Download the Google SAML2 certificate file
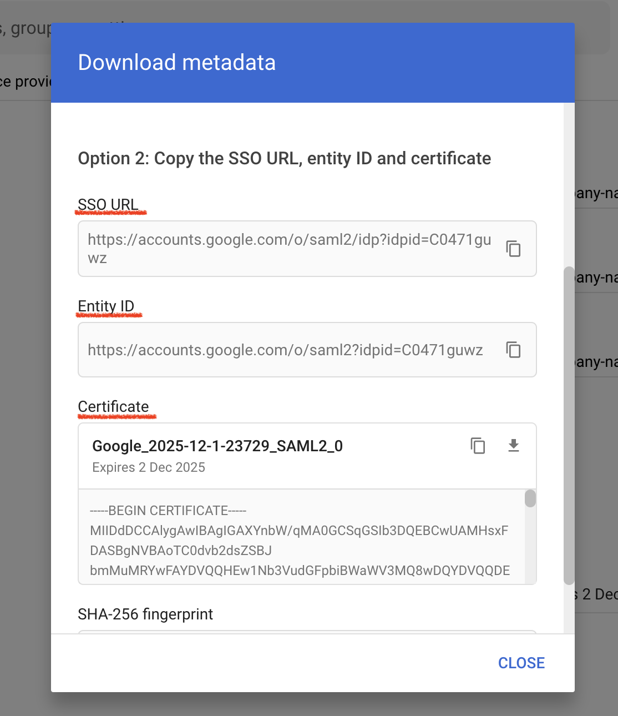Viewport: 618px width, 716px height. point(513,446)
